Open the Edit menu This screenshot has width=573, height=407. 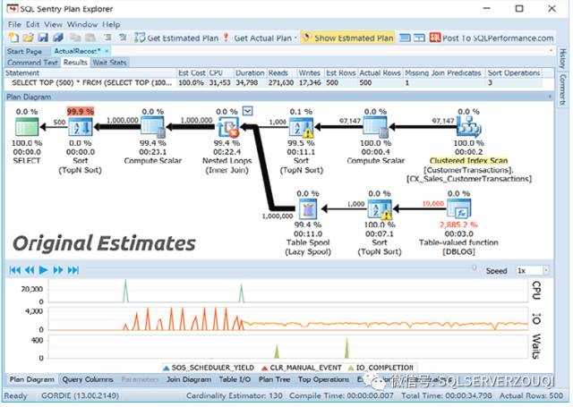tap(32, 24)
